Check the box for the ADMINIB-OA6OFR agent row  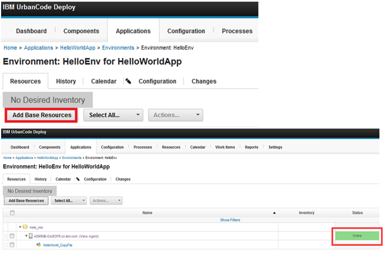click(x=12, y=236)
